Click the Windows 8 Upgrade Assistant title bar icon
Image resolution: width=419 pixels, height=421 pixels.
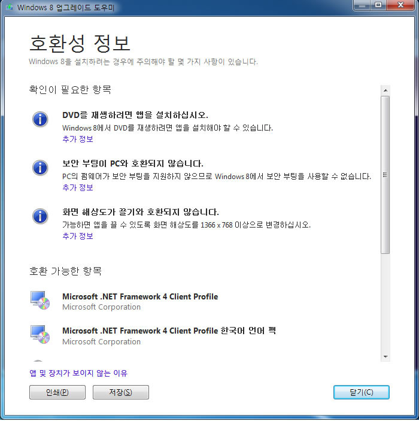click(x=10, y=7)
